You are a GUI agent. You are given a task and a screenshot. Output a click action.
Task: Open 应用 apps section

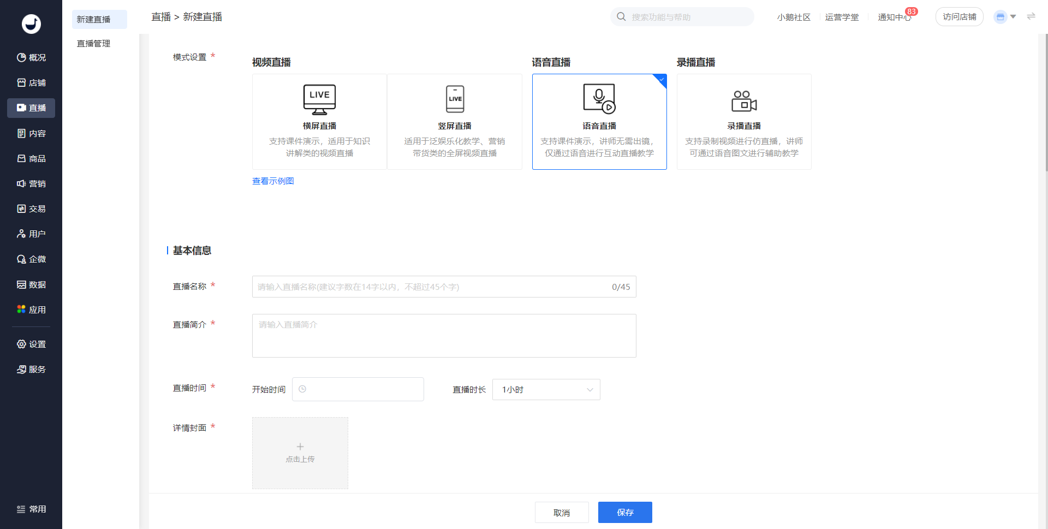tap(31, 310)
